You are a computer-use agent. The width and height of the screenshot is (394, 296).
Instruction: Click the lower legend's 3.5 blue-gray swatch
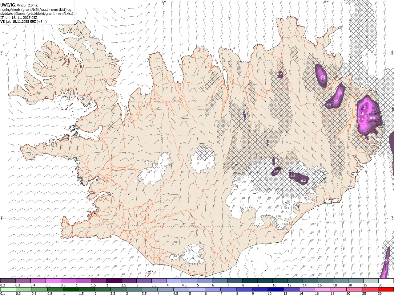[149, 289]
